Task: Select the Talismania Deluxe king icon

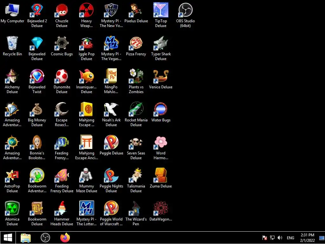Action: pyautogui.click(x=136, y=175)
